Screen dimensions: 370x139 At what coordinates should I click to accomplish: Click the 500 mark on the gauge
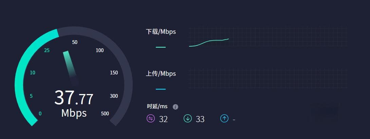[x=105, y=114]
